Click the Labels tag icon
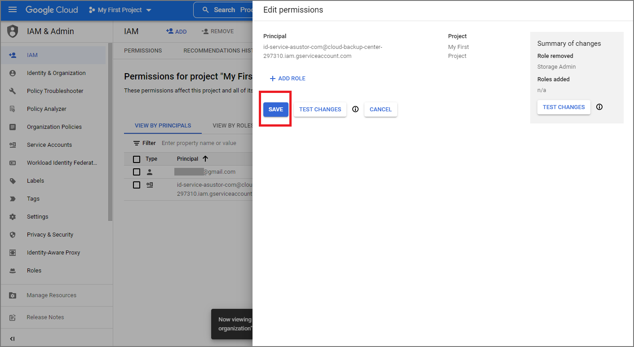The image size is (634, 347). [13, 181]
